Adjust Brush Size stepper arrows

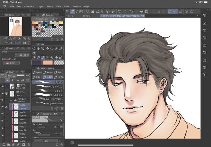[58, 127]
